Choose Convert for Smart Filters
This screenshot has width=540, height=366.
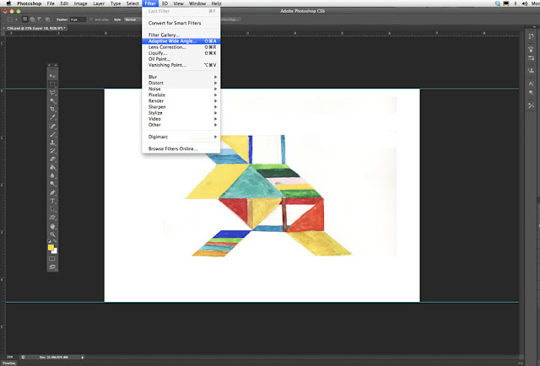click(181, 23)
